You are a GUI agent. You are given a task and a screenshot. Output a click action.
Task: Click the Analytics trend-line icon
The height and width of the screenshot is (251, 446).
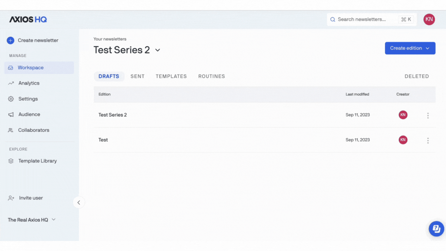coord(11,83)
